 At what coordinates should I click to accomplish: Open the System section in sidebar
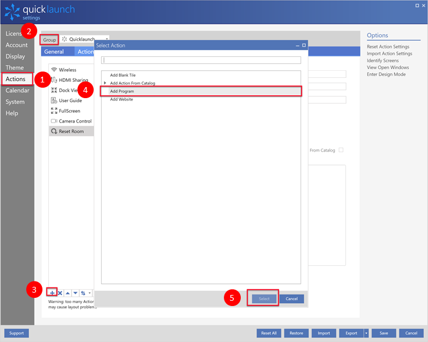click(15, 102)
